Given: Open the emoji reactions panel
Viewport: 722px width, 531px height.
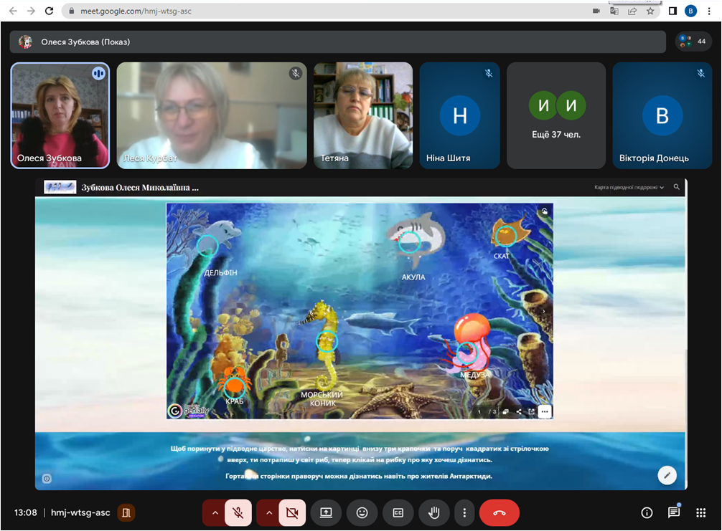Looking at the screenshot, I should 362,512.
